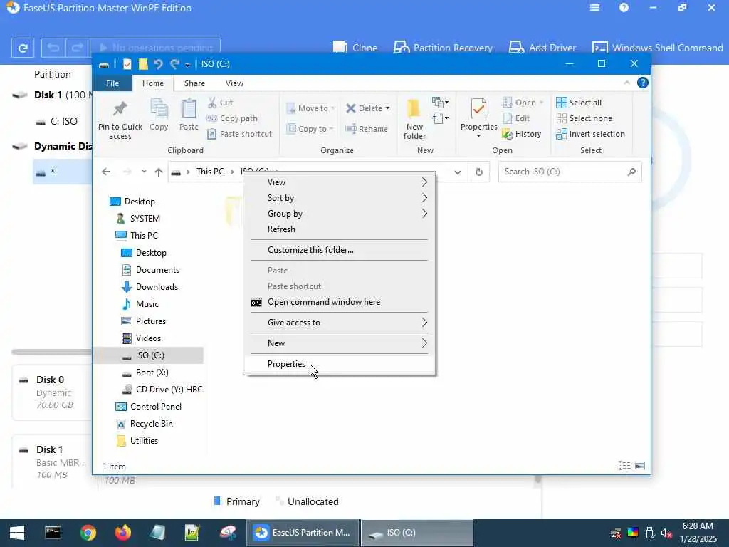Click Edit in the Open group

[x=516, y=118]
